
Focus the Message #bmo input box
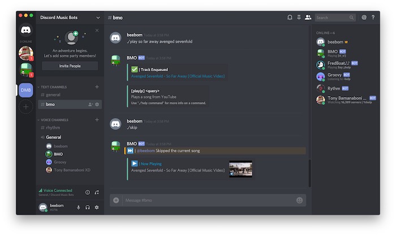208,200
